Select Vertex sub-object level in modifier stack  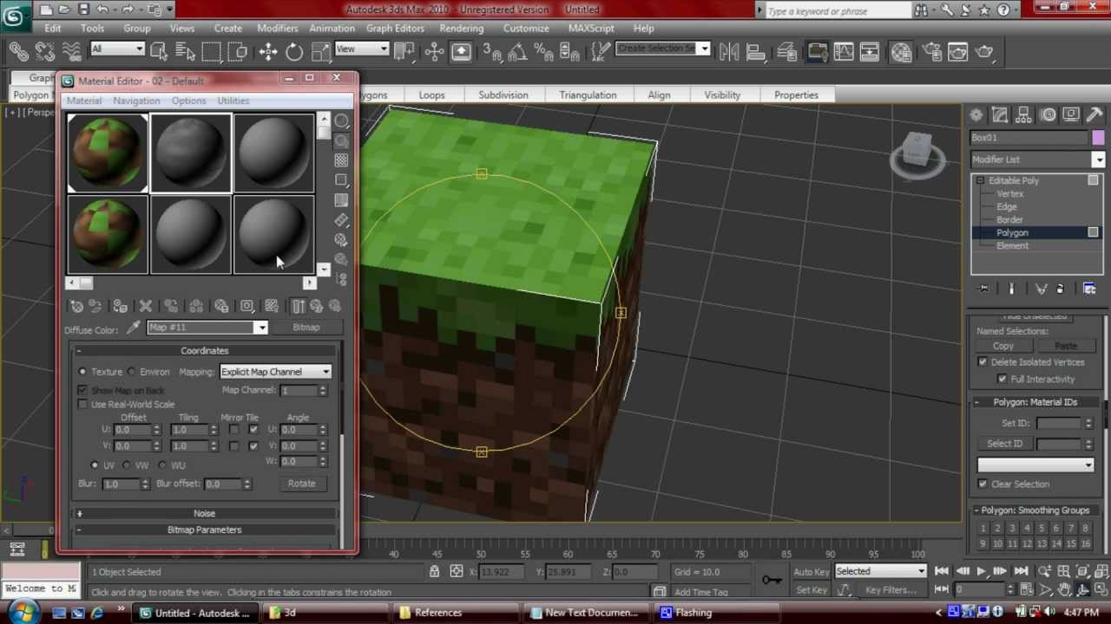click(1010, 194)
